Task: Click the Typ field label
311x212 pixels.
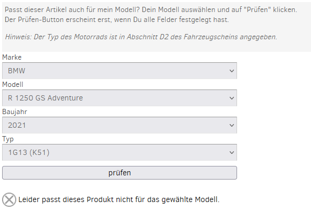Action: [8, 139]
